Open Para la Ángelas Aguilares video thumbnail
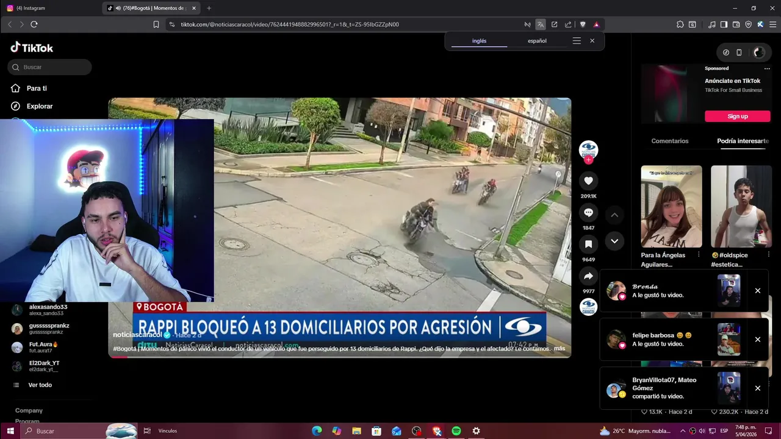 [671, 207]
